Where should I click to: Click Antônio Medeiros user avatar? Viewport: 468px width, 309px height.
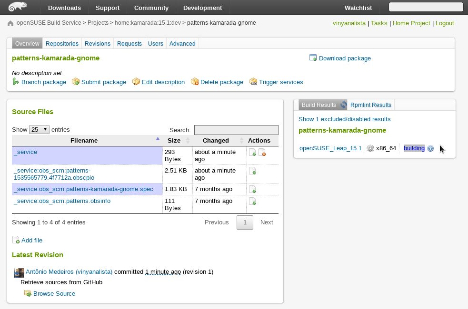click(19, 273)
